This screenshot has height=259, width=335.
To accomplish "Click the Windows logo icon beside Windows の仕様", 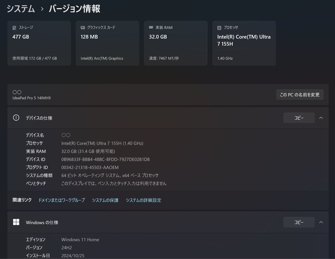I will [x=16, y=222].
